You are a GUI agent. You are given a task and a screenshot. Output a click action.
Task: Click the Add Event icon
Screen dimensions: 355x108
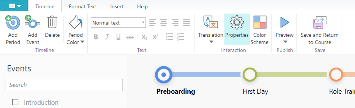coord(33,22)
